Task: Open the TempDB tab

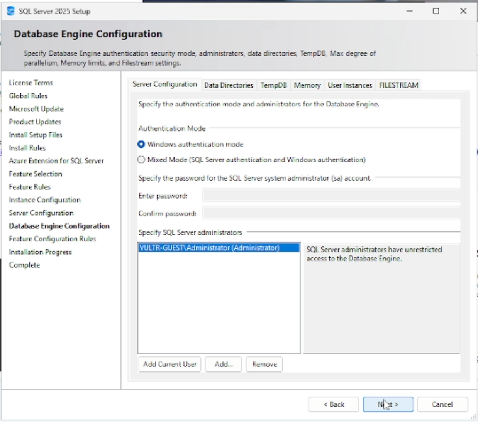Action: click(x=274, y=85)
